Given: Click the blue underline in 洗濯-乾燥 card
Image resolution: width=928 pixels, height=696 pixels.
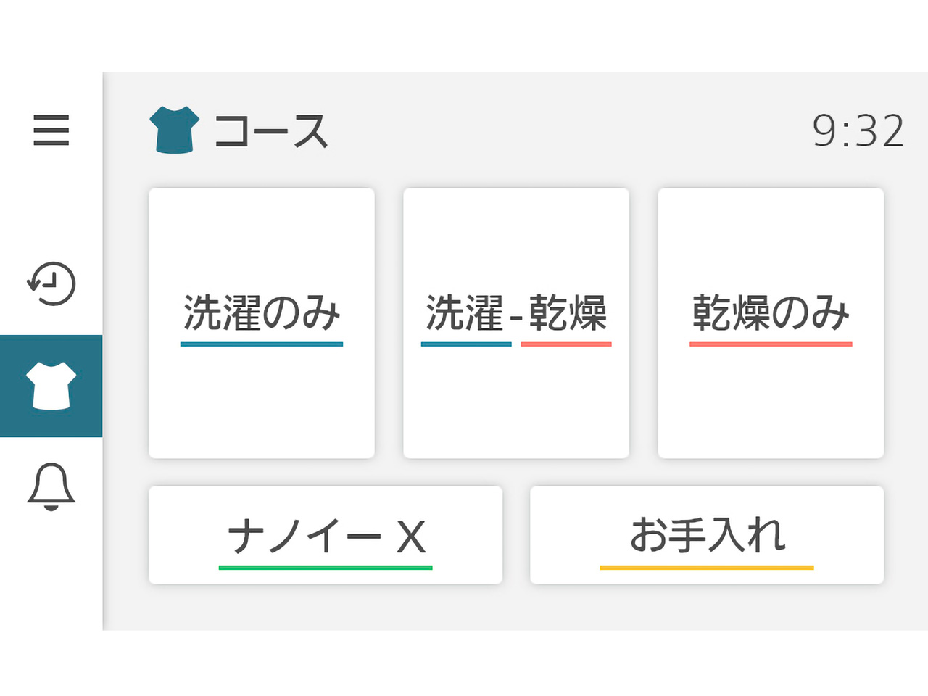Looking at the screenshot, I should pyautogui.click(x=466, y=344).
